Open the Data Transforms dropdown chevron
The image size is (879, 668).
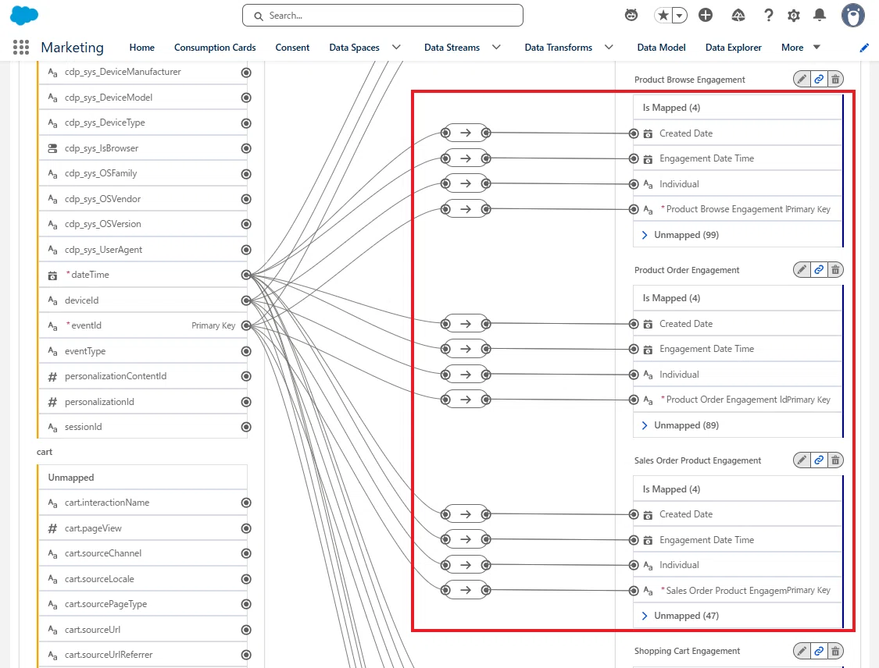[609, 48]
